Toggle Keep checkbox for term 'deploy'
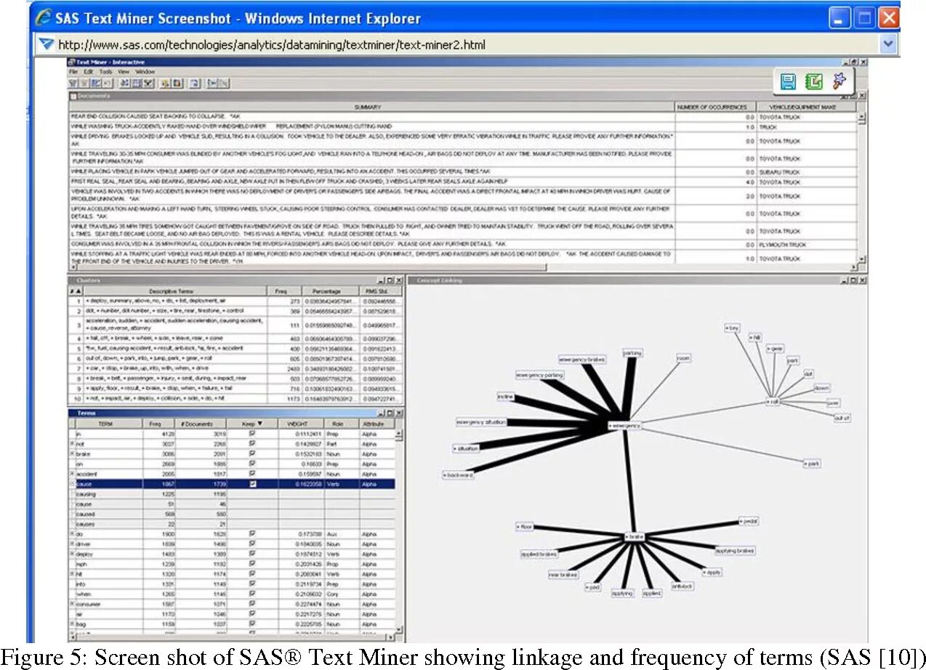Viewport: 926px width, 670px height. coord(252,554)
